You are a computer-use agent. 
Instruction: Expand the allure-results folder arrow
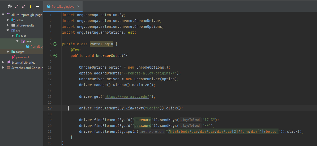8,25
